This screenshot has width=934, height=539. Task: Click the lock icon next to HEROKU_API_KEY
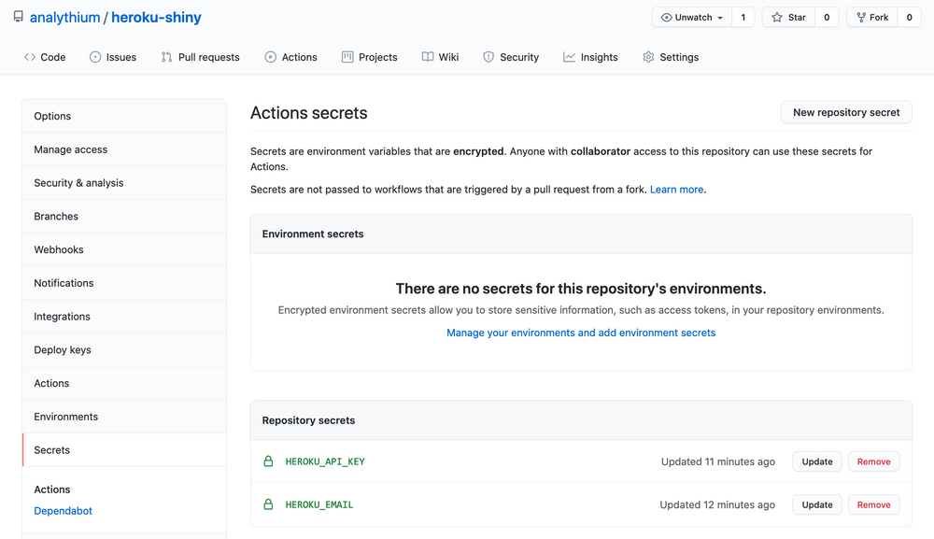[269, 461]
